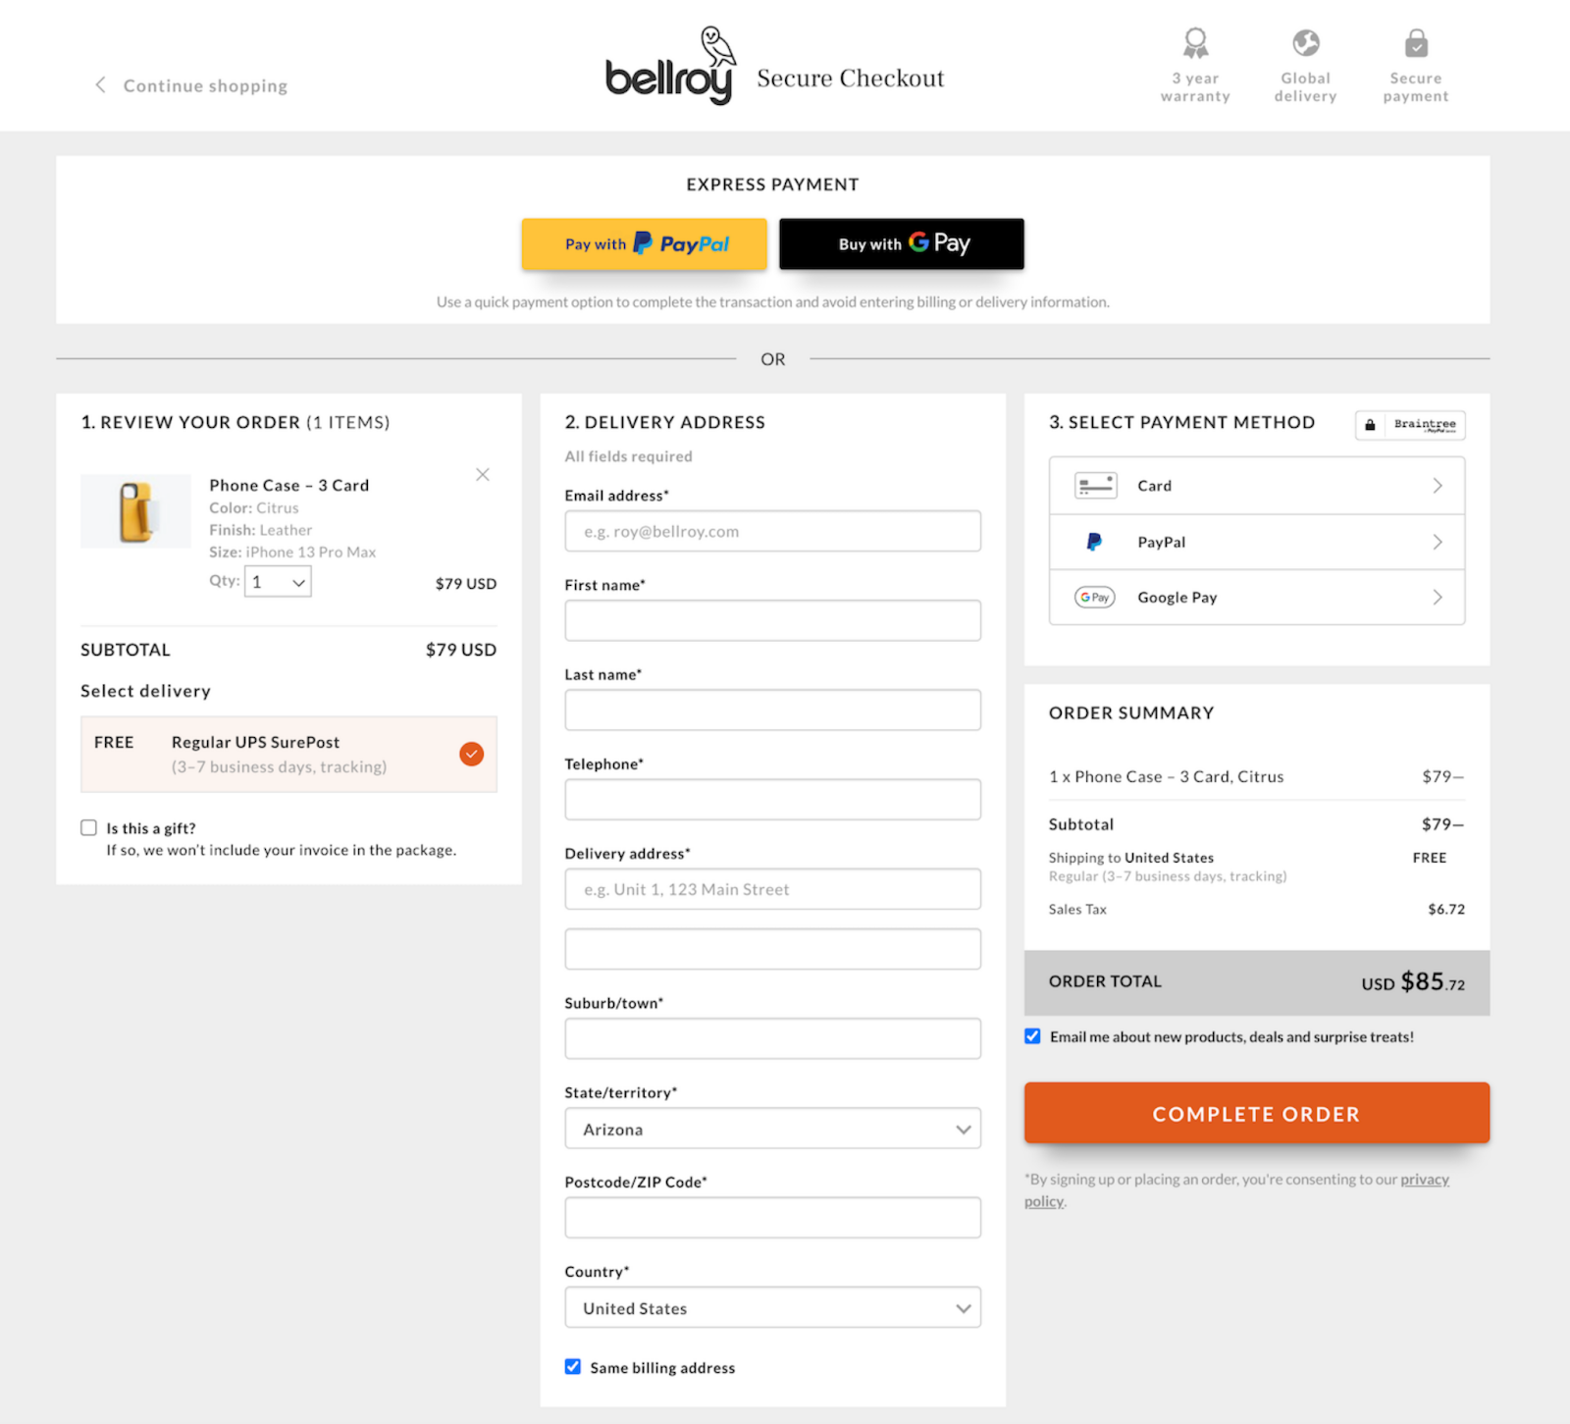Screen dimensions: 1570x1424
Task: Select the Google Pay payment method row
Action: [1257, 597]
